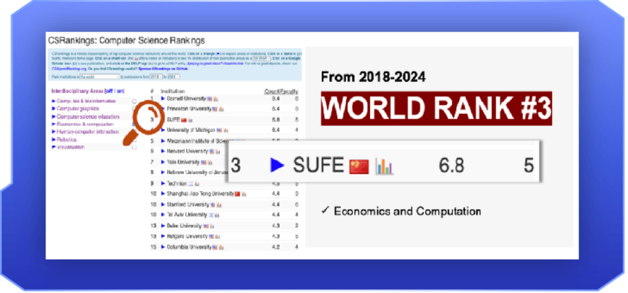628x293 pixels.
Task: Click the Human-computer interaction area link
Action: [x=87, y=132]
